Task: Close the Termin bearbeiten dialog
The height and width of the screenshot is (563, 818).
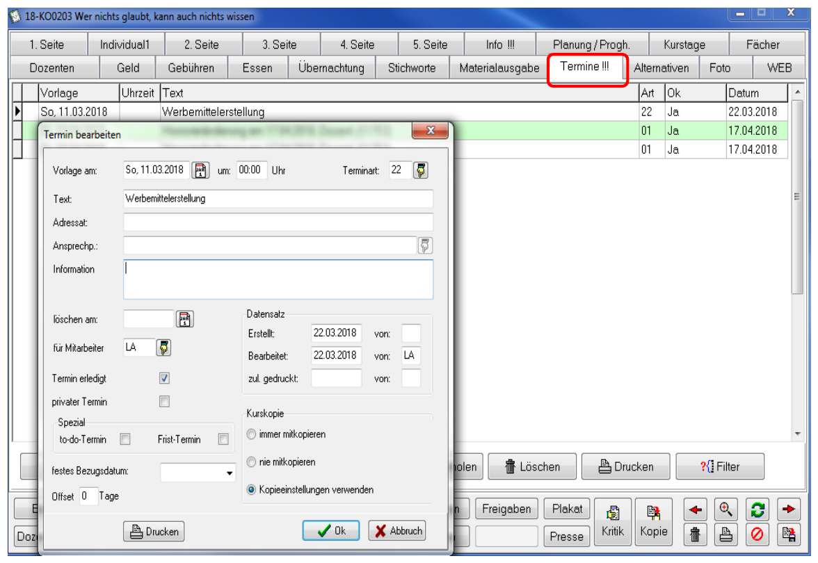Action: 431,131
